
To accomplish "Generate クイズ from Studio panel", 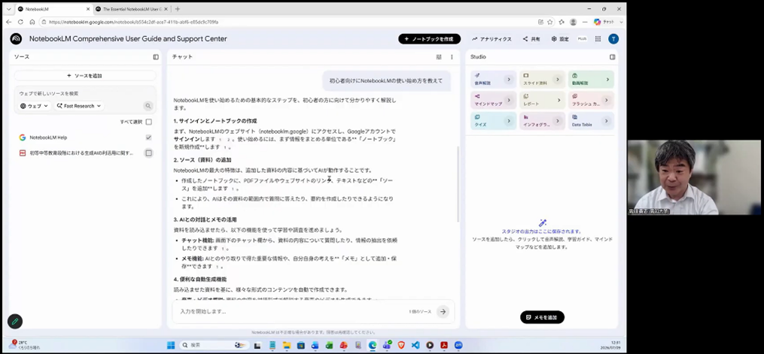I will (493, 121).
